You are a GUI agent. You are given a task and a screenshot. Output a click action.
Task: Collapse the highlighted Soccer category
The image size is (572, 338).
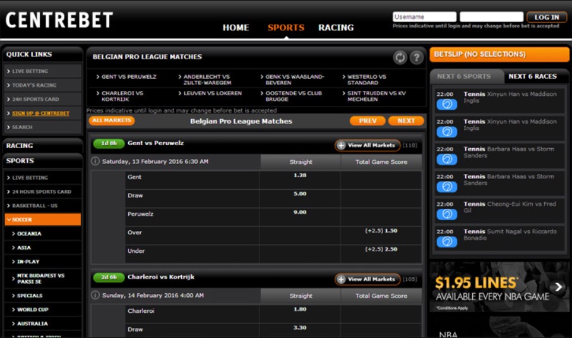click(43, 219)
